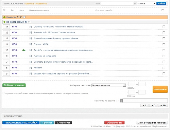Tick the checkbox for channel 10 row

tap(164, 50)
